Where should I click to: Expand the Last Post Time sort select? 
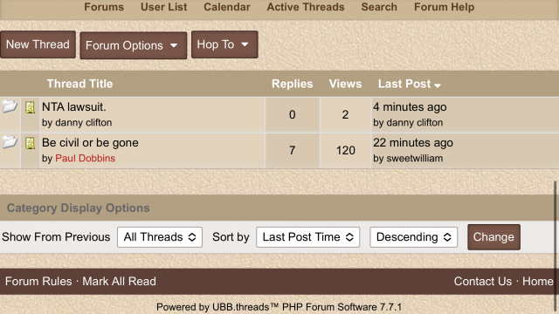coord(307,237)
